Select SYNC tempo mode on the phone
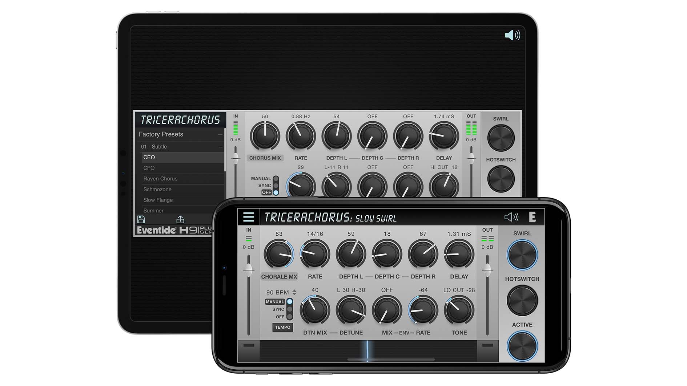 (278, 309)
